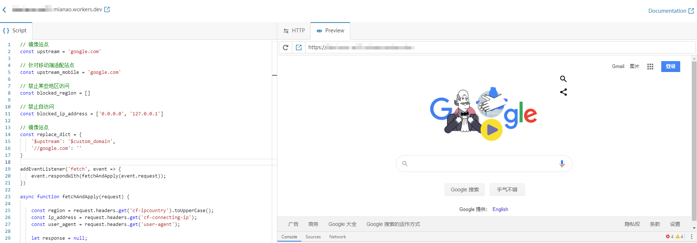The image size is (697, 243).
Task: Click the doodle magnifier search icon
Action: point(563,79)
